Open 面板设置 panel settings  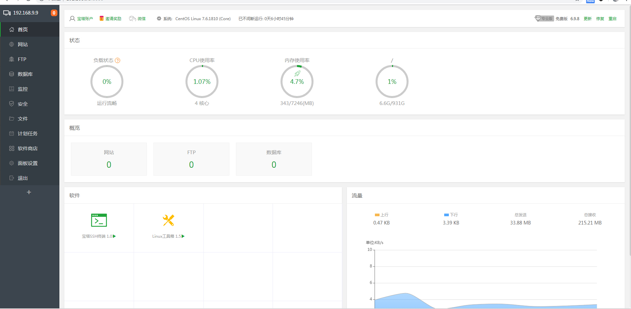tap(27, 163)
